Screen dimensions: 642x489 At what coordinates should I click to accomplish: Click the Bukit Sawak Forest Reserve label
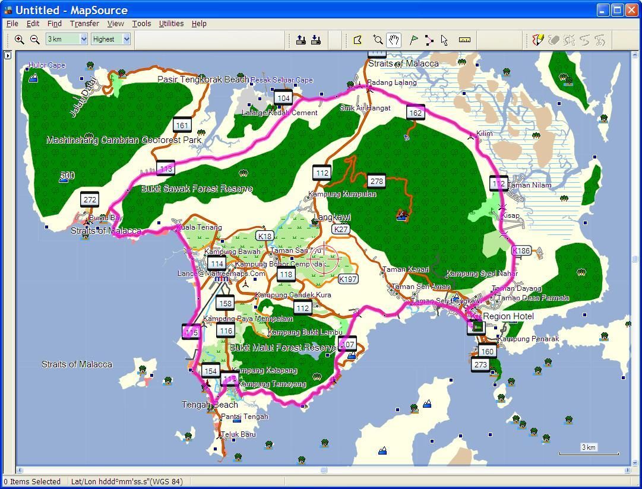[197, 188]
